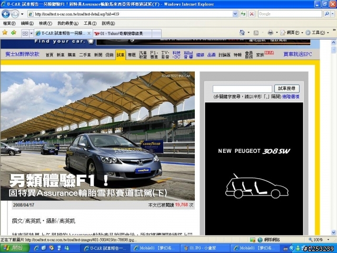Screen dimensions: 337x253
Task: Click the Print icon
Action: (x=270, y=33)
